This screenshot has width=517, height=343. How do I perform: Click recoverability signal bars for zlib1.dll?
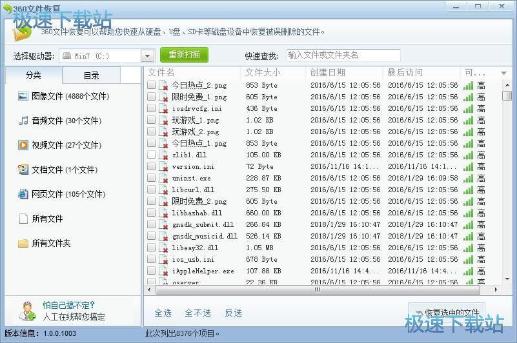click(x=468, y=155)
